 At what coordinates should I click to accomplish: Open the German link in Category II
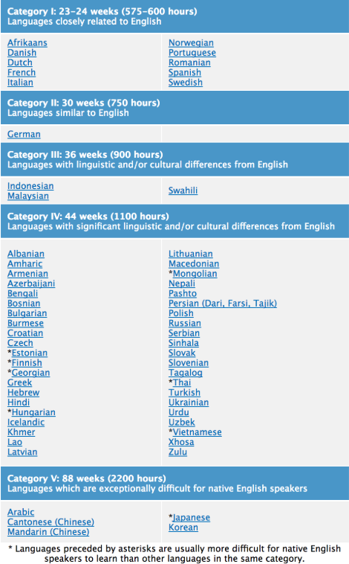click(24, 134)
